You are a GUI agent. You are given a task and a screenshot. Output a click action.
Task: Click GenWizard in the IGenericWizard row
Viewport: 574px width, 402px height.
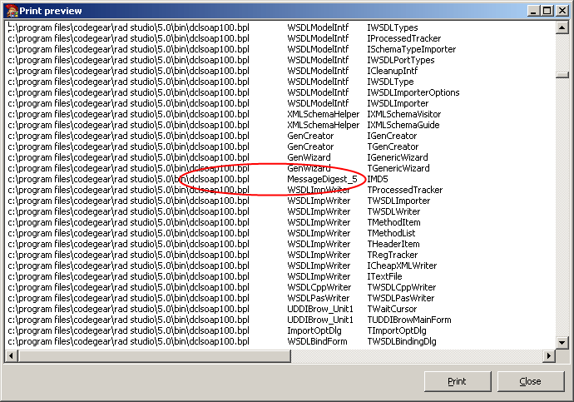coord(309,157)
